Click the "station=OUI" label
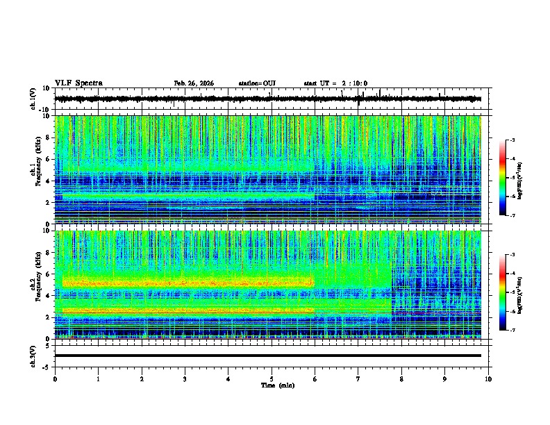The image size is (550, 425). (257, 83)
